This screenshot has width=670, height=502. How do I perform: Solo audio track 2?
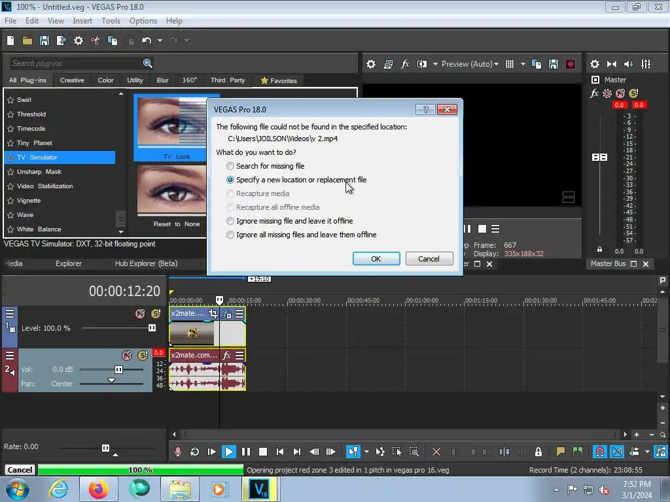pos(142,355)
